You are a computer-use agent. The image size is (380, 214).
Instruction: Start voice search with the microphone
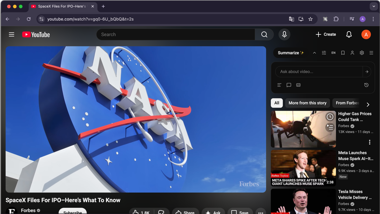coord(284,34)
